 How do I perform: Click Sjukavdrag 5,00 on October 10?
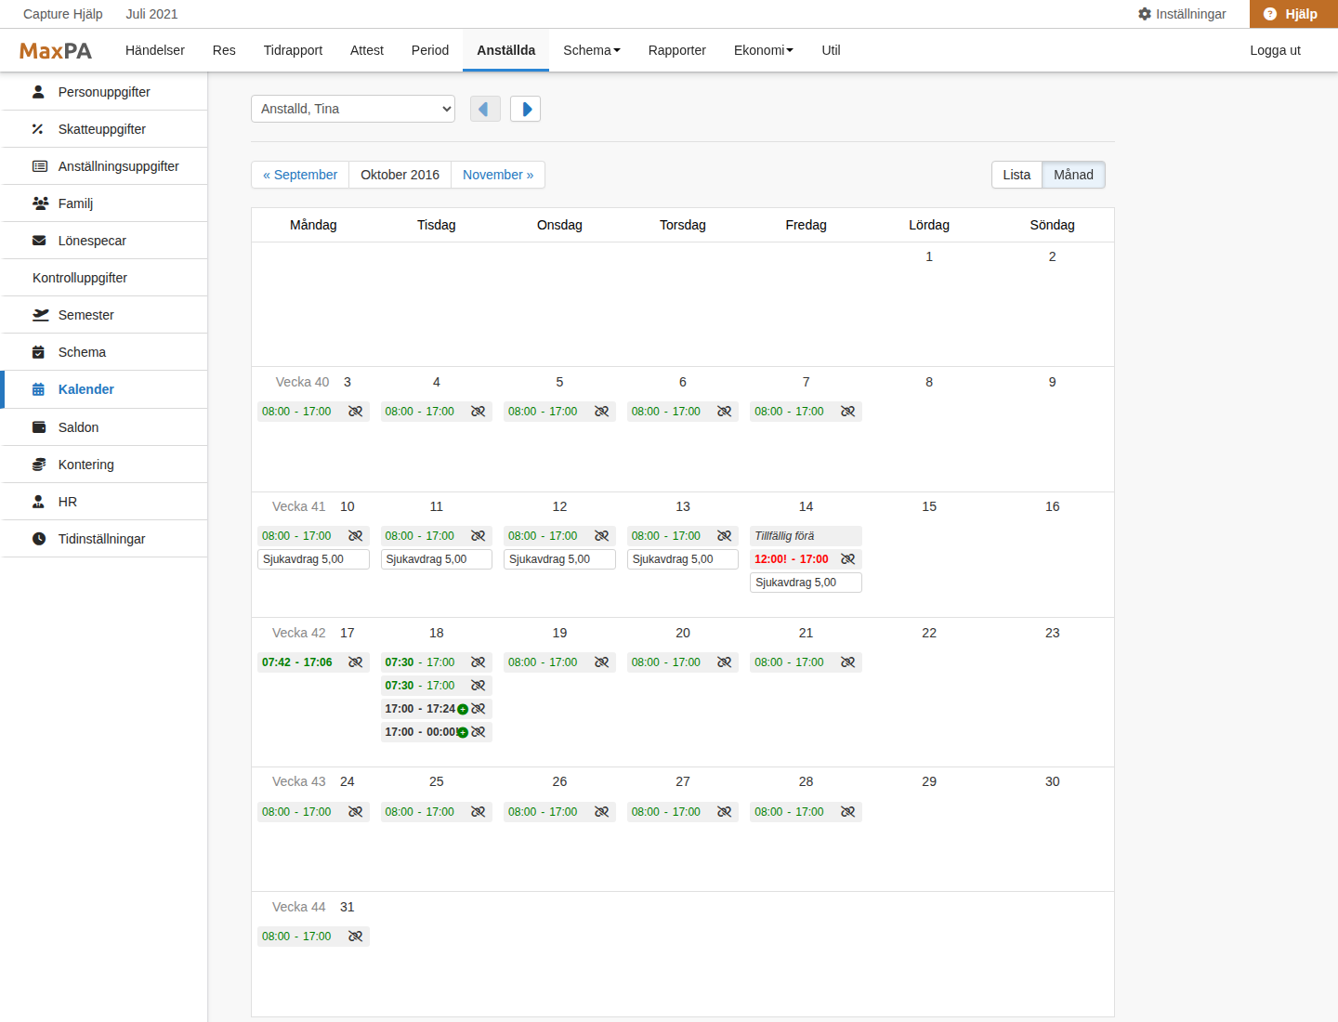pos(313,559)
